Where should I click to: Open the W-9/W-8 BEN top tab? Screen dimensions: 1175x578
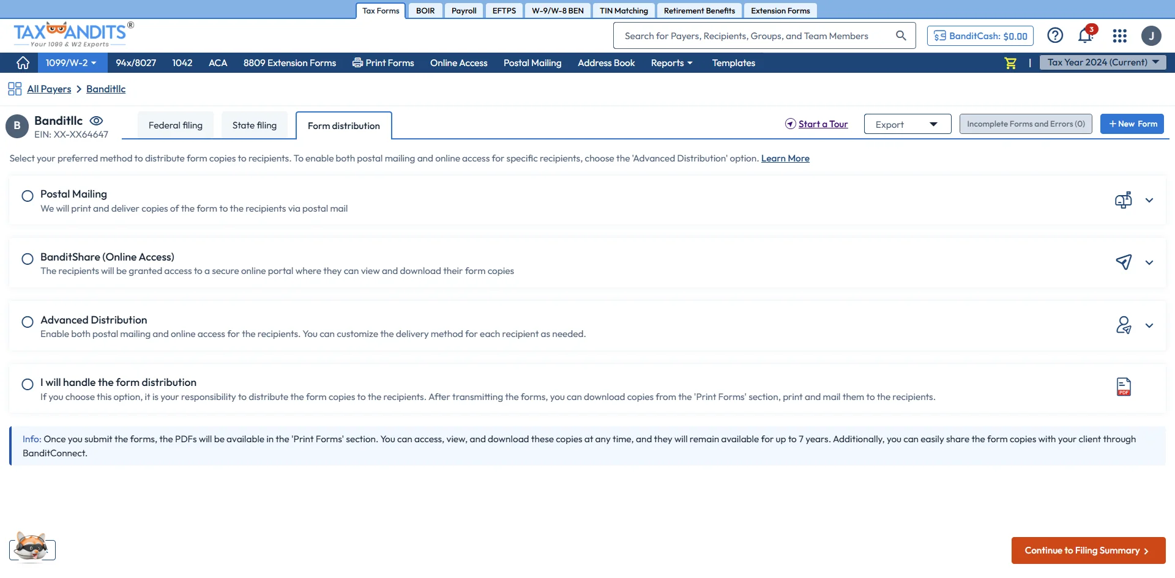tap(558, 11)
